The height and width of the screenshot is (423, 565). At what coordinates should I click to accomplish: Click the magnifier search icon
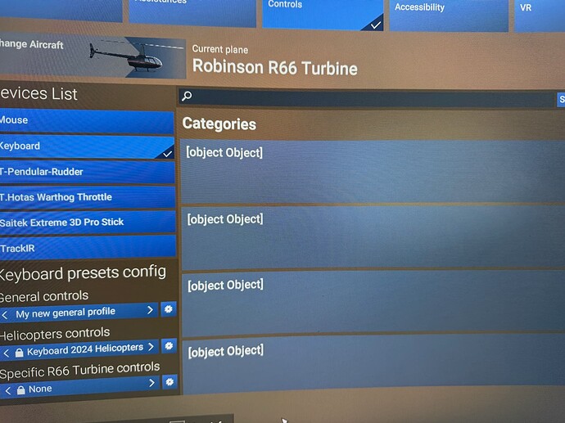click(x=187, y=96)
